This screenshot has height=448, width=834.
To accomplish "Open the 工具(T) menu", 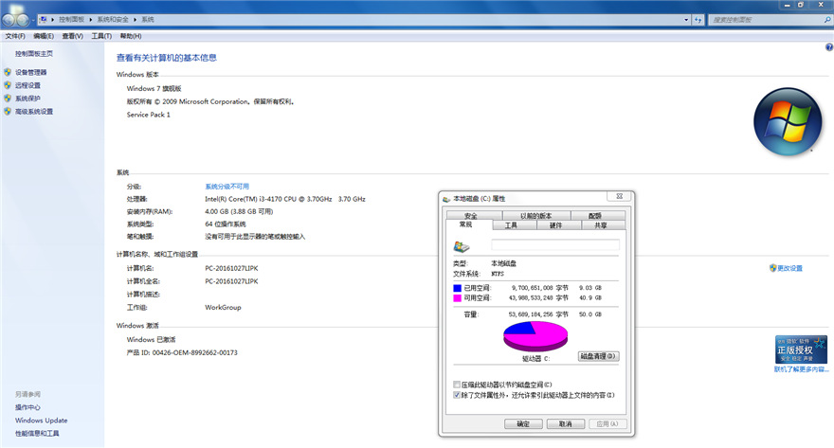I will (x=101, y=36).
